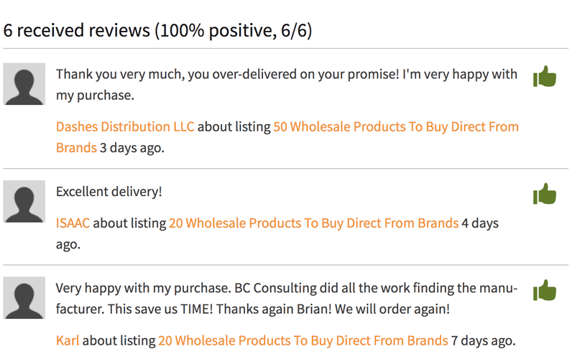Click the '3 days ago' timestamp
The image size is (575, 359).
coord(132,148)
